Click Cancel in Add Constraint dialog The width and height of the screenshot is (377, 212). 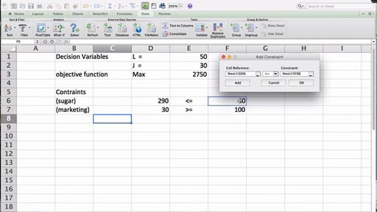click(273, 82)
